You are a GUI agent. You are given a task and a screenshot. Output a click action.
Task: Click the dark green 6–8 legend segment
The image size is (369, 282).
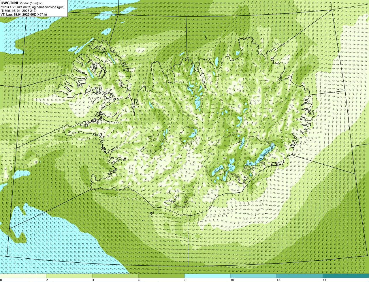[x=161, y=276]
